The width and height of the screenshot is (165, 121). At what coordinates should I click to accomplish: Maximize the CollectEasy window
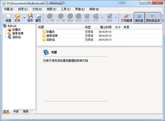coord(149,3)
